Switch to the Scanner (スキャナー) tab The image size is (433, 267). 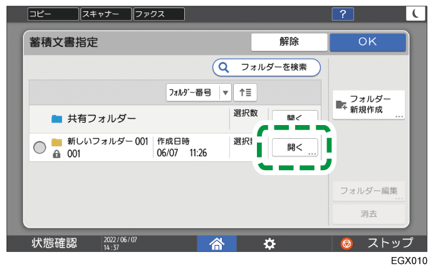(x=106, y=14)
